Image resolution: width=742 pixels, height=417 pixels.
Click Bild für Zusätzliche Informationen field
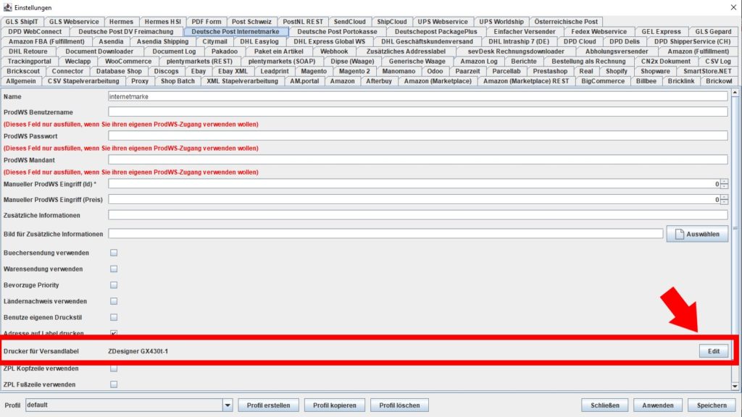385,234
